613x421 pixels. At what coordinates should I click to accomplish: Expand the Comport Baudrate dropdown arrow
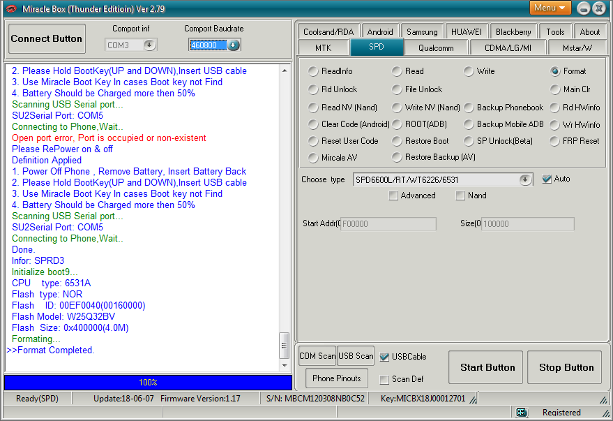click(x=233, y=45)
